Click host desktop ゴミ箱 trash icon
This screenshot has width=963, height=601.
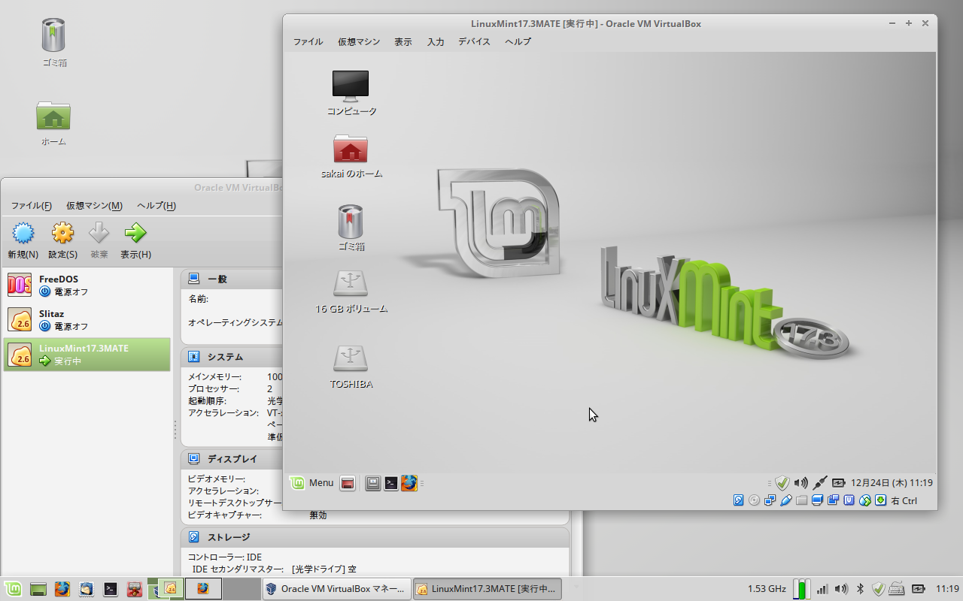[53, 35]
